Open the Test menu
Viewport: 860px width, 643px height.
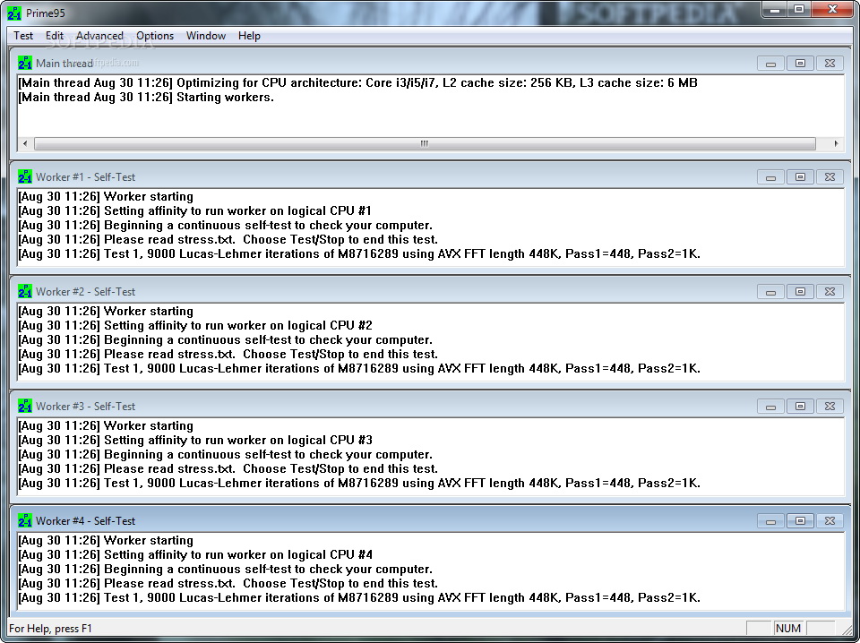click(x=23, y=36)
